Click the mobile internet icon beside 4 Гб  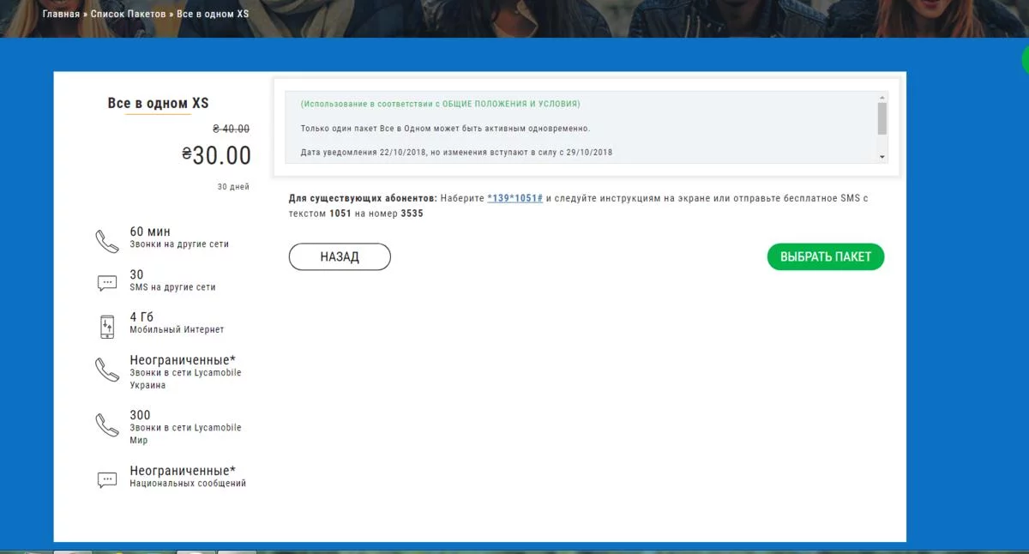[x=107, y=326]
